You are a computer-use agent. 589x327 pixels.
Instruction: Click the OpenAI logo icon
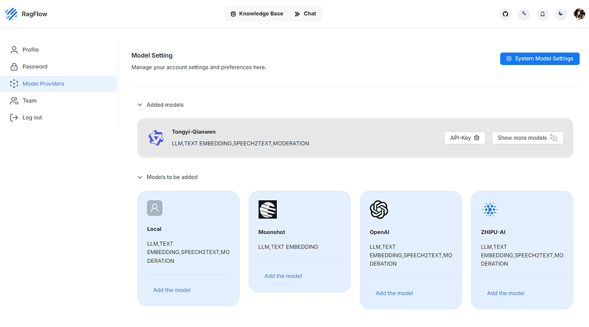click(x=379, y=209)
